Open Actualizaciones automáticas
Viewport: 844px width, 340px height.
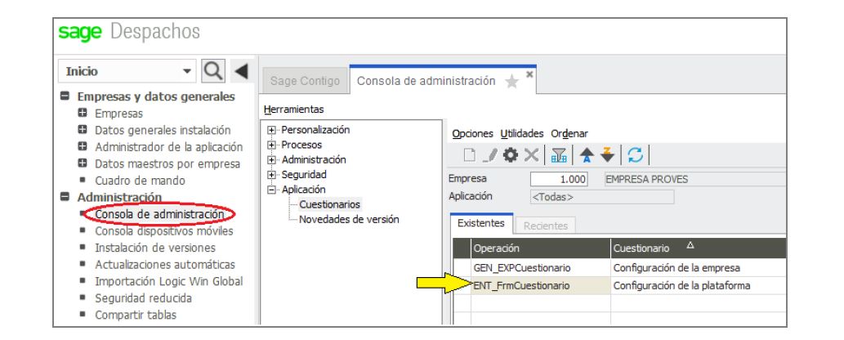[165, 265]
